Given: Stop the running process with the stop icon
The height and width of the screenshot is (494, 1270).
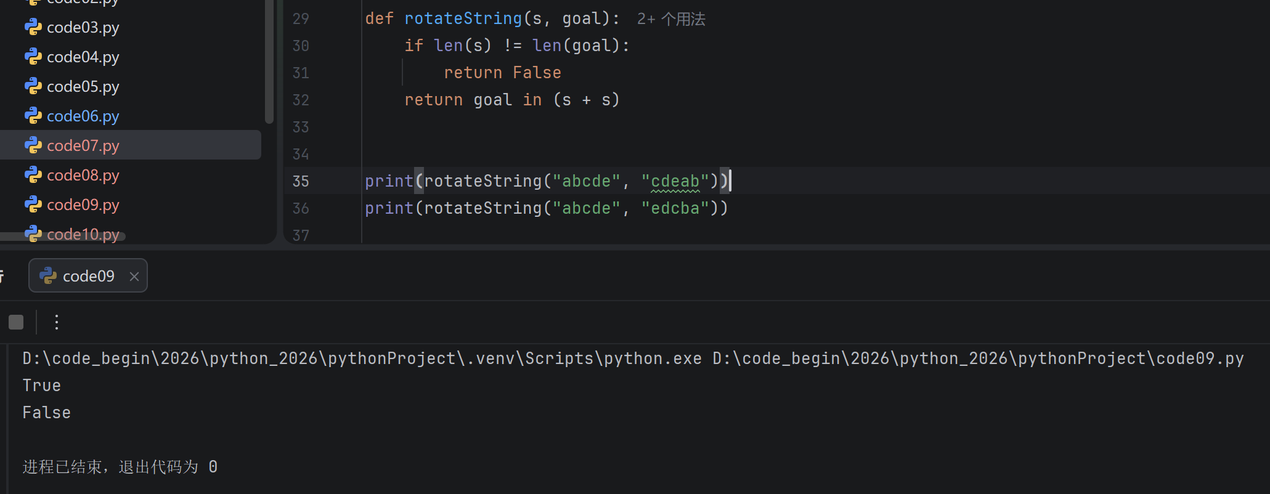Looking at the screenshot, I should coord(16,322).
